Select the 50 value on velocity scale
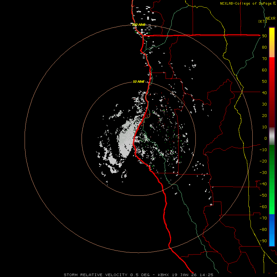277x277 pixels. (x=264, y=82)
